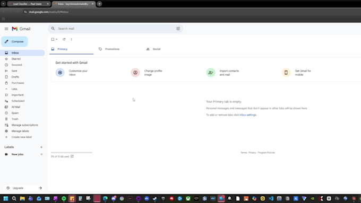Open the More options three-dot menu
361x203 pixels.
(x=71, y=39)
